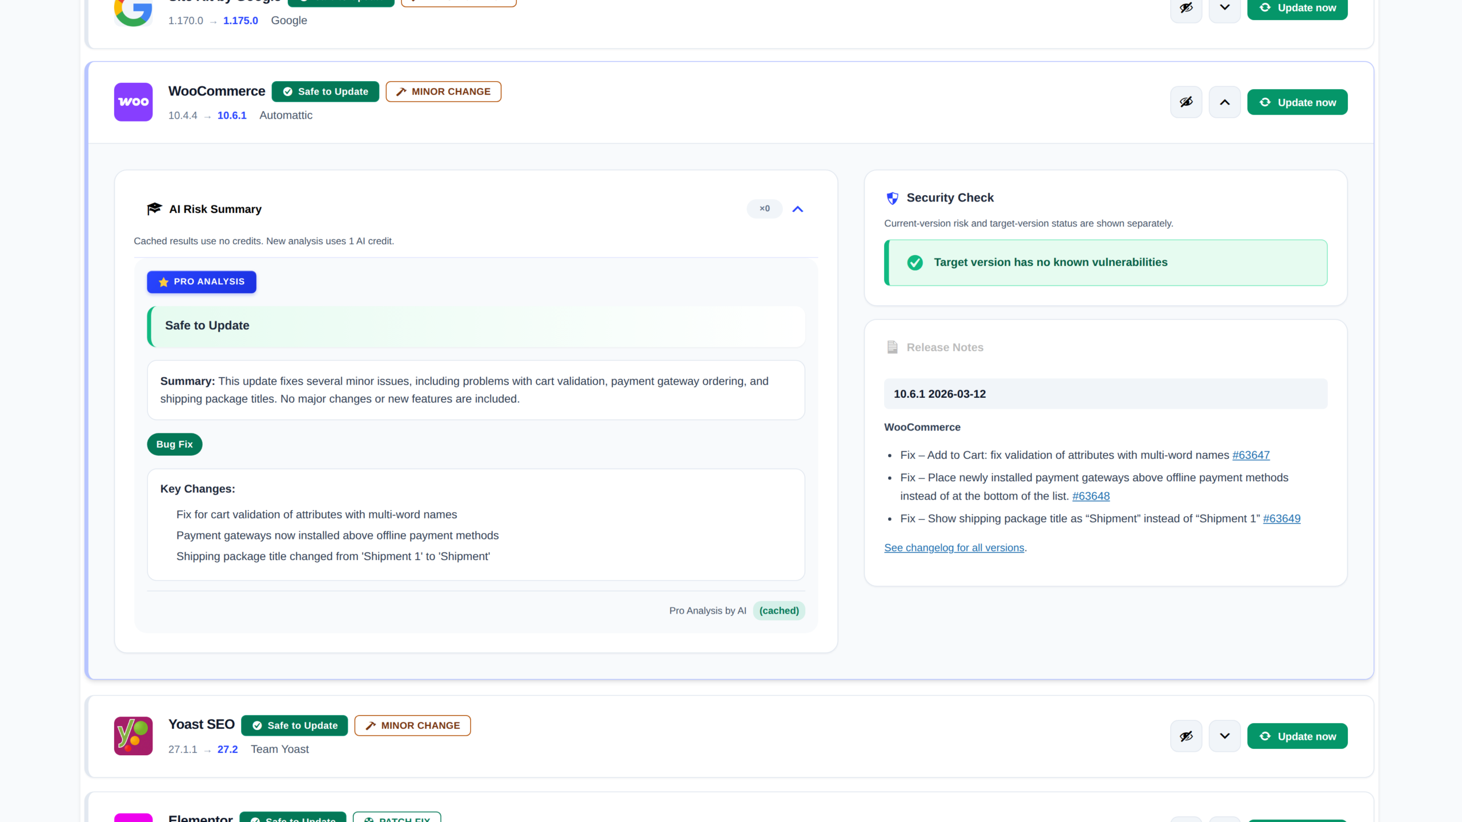Open issue link #63648
This screenshot has width=1462, height=822.
coord(1091,496)
